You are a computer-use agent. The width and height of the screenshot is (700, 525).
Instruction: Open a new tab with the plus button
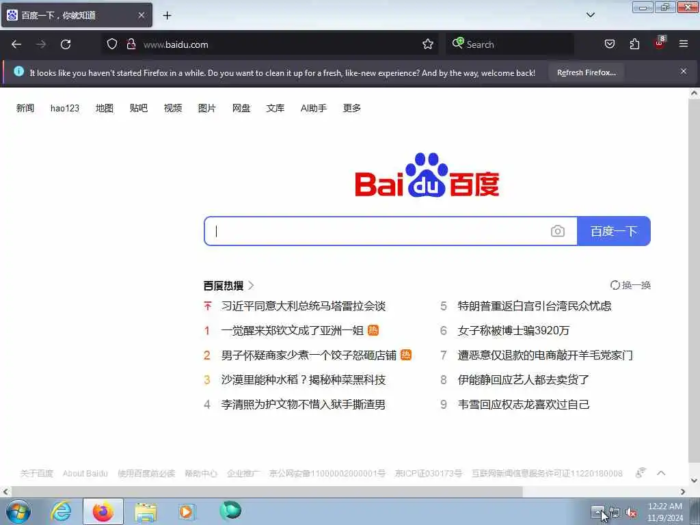167,15
